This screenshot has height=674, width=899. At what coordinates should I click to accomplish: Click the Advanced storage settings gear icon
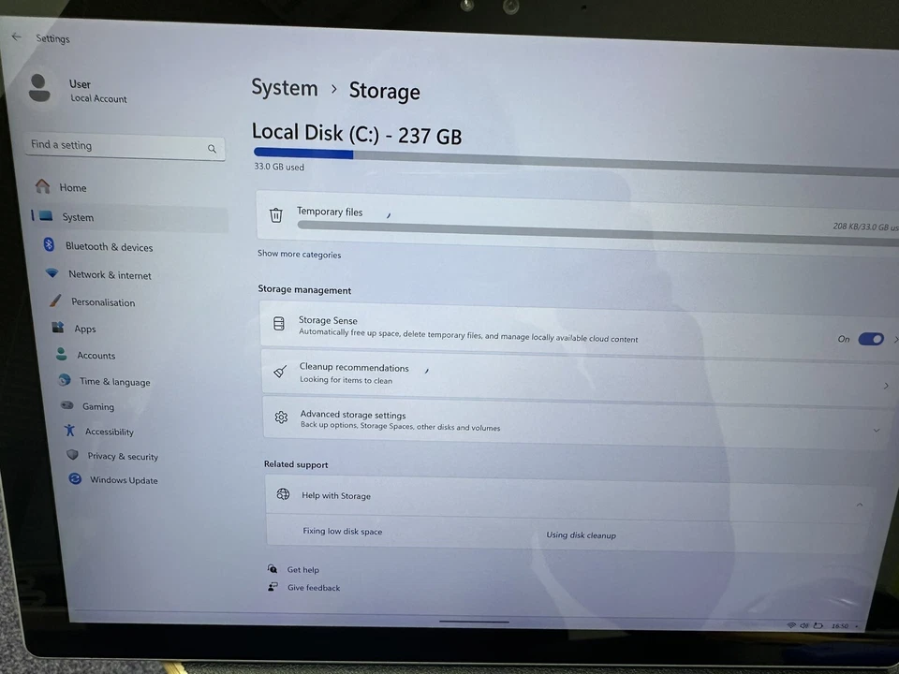click(x=281, y=418)
